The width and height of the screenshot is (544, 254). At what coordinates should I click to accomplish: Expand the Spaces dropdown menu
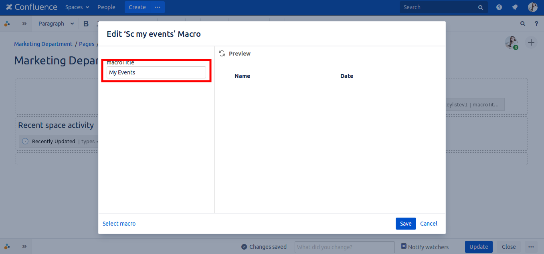77,7
